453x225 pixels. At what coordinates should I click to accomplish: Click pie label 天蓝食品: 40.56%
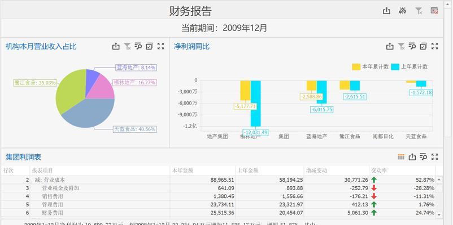point(134,129)
